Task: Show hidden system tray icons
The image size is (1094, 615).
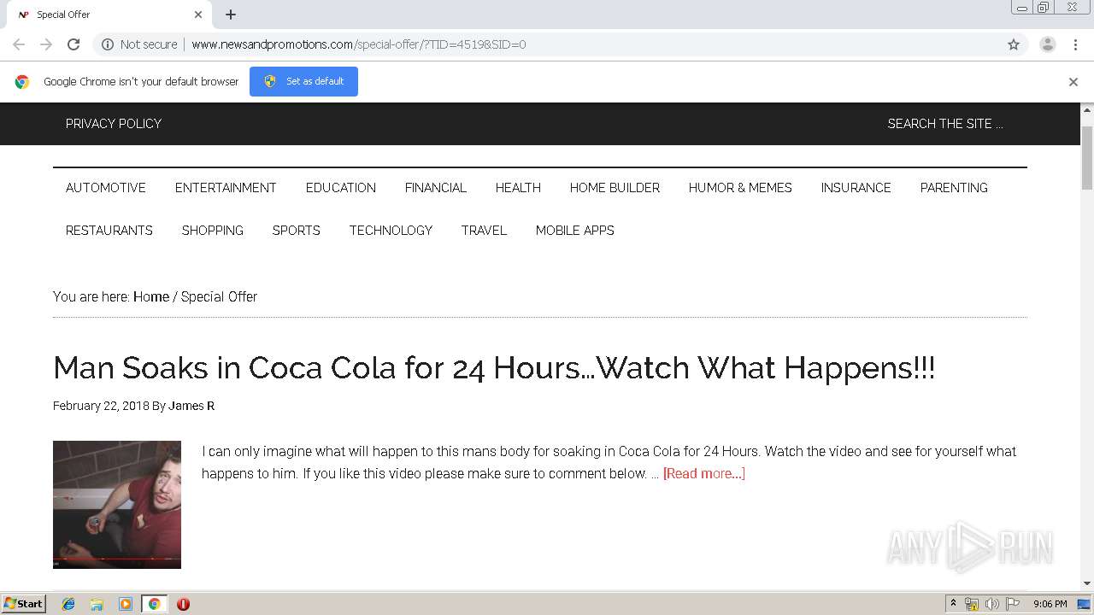Action: 953,604
